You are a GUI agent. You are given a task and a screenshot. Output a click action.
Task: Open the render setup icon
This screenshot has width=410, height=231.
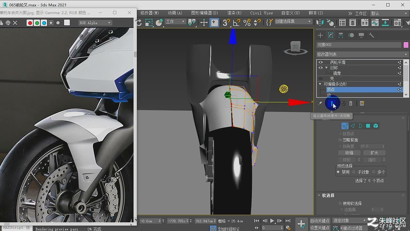398,22
